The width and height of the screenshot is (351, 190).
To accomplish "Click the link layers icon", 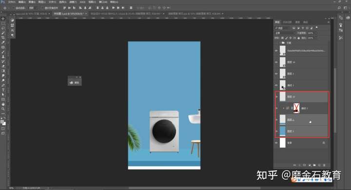I will pos(294,165).
